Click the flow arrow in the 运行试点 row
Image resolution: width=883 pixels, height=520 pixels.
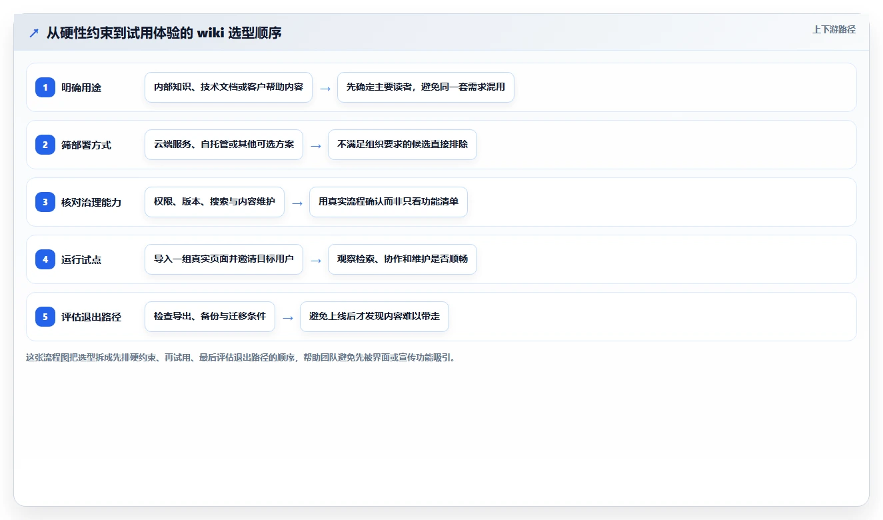point(316,260)
